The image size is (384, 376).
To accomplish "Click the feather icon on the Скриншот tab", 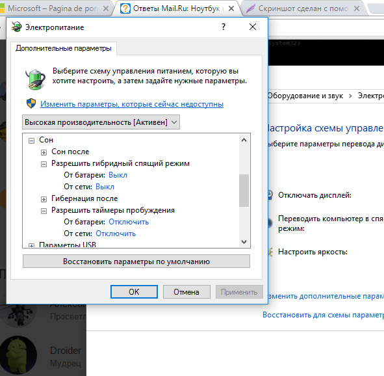I will pyautogui.click(x=251, y=9).
